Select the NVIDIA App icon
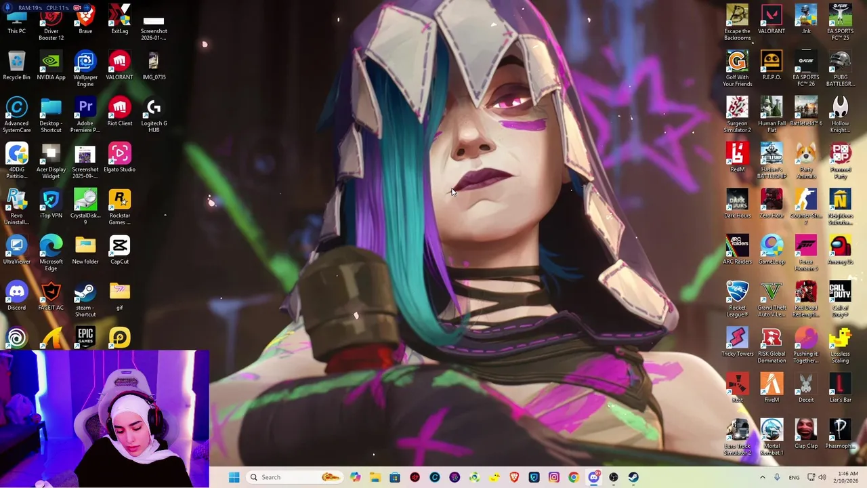 (51, 66)
